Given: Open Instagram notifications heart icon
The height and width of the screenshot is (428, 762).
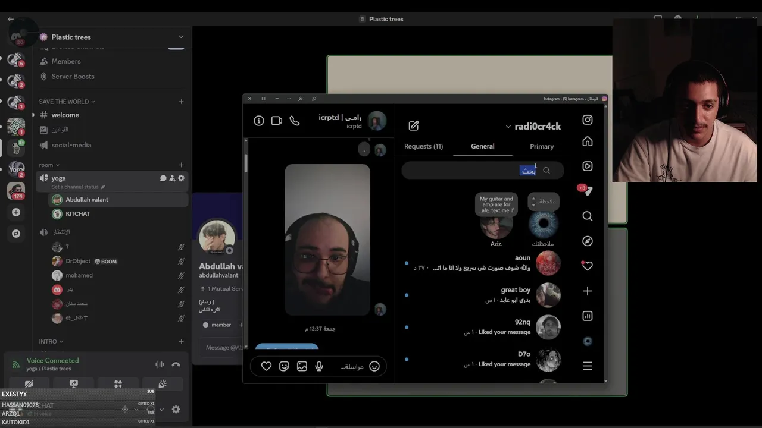Looking at the screenshot, I should [x=588, y=266].
